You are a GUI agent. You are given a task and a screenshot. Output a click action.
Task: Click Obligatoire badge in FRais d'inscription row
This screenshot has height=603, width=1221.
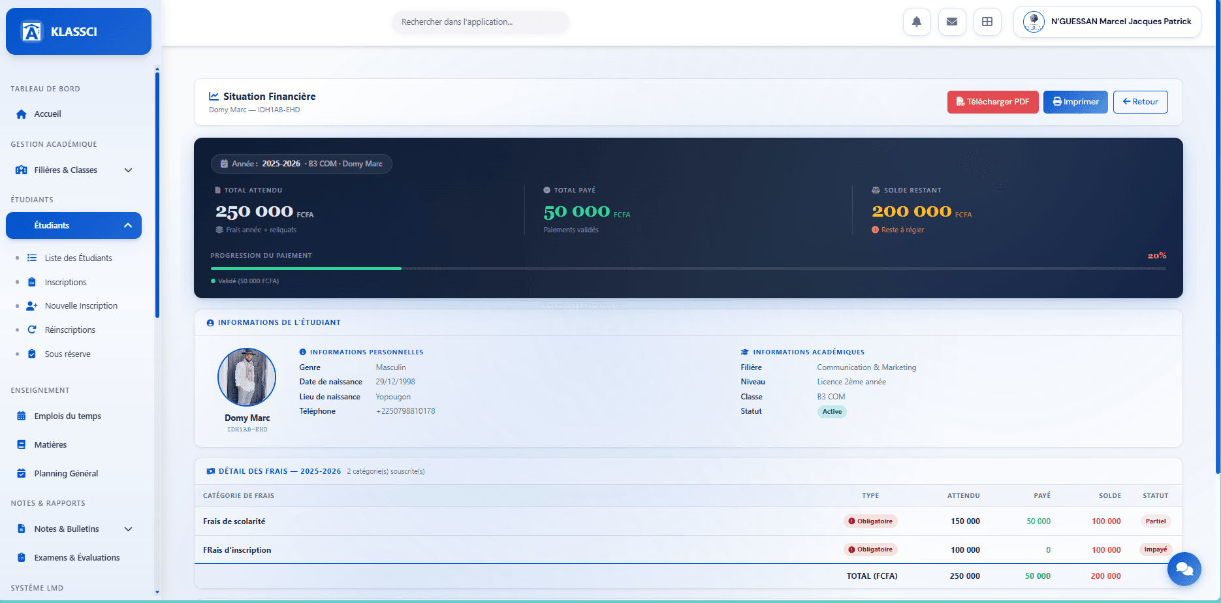coord(870,549)
